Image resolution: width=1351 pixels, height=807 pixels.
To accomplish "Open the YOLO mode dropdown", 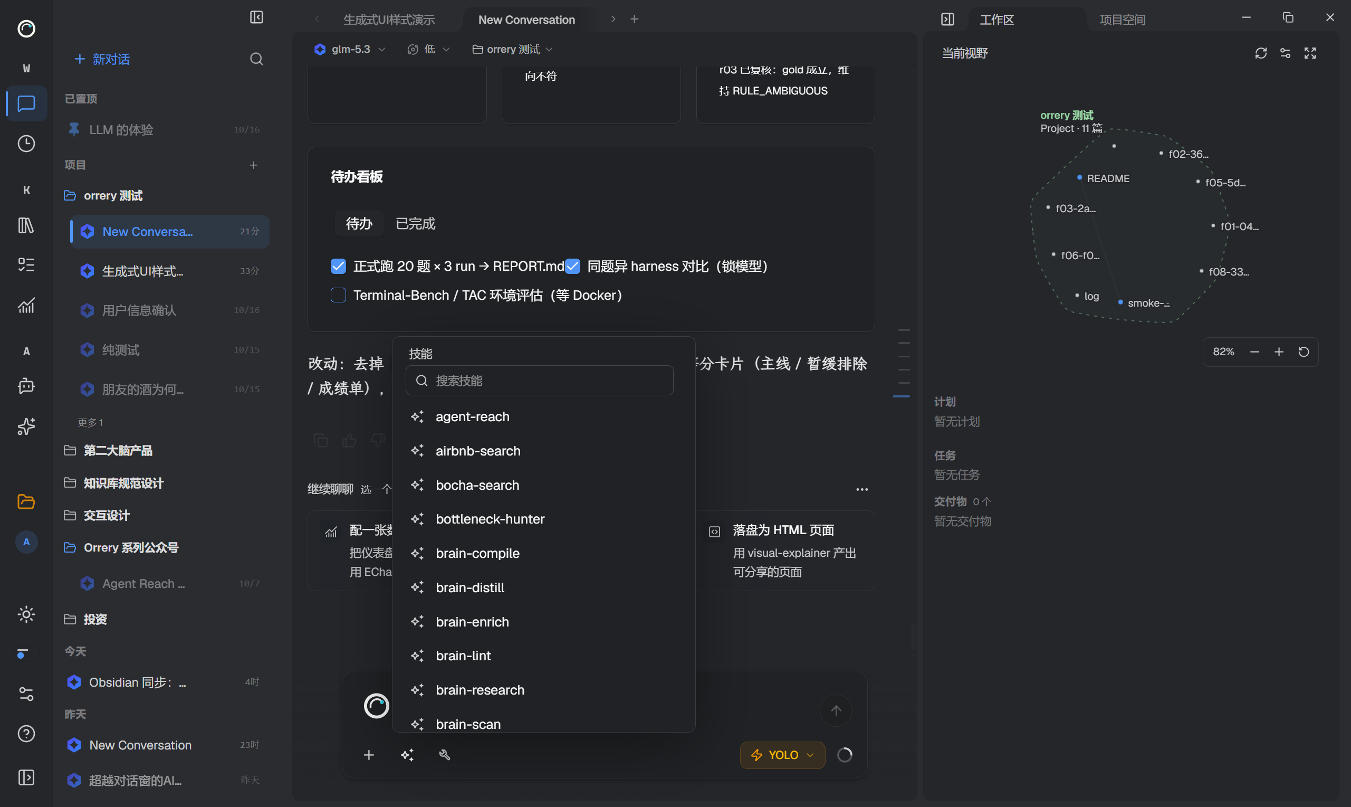I will [x=782, y=755].
